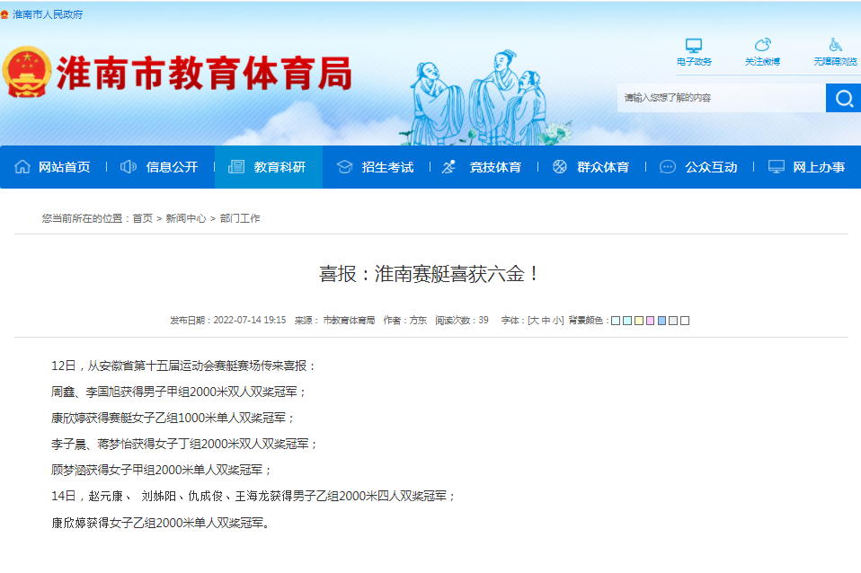Click the search input field
This screenshot has width=861, height=573.
click(719, 97)
